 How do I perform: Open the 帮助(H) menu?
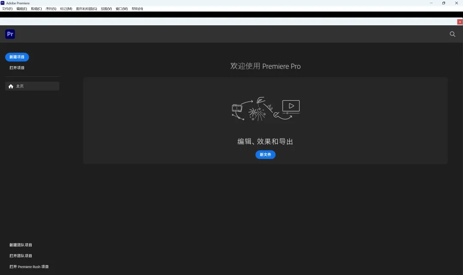137,9
